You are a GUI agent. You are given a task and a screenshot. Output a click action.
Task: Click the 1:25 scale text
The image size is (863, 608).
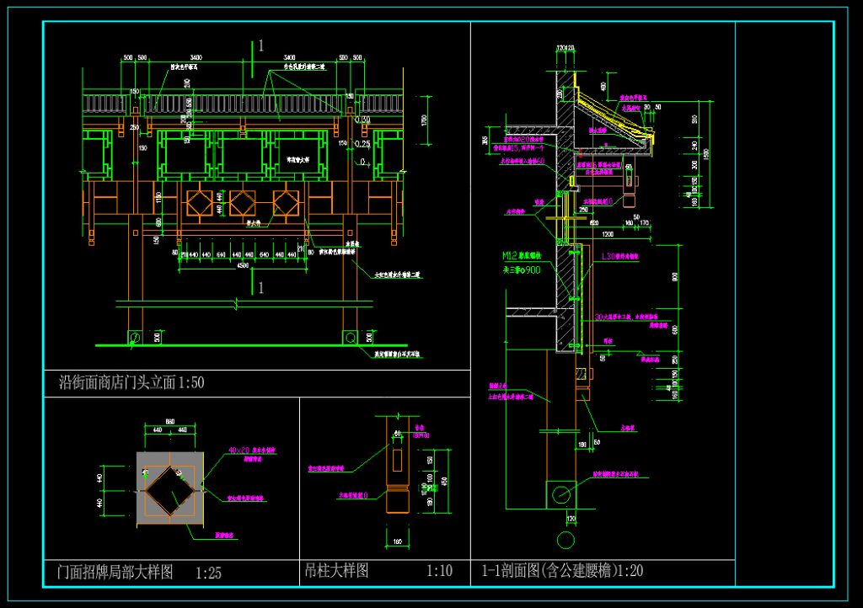(x=208, y=573)
